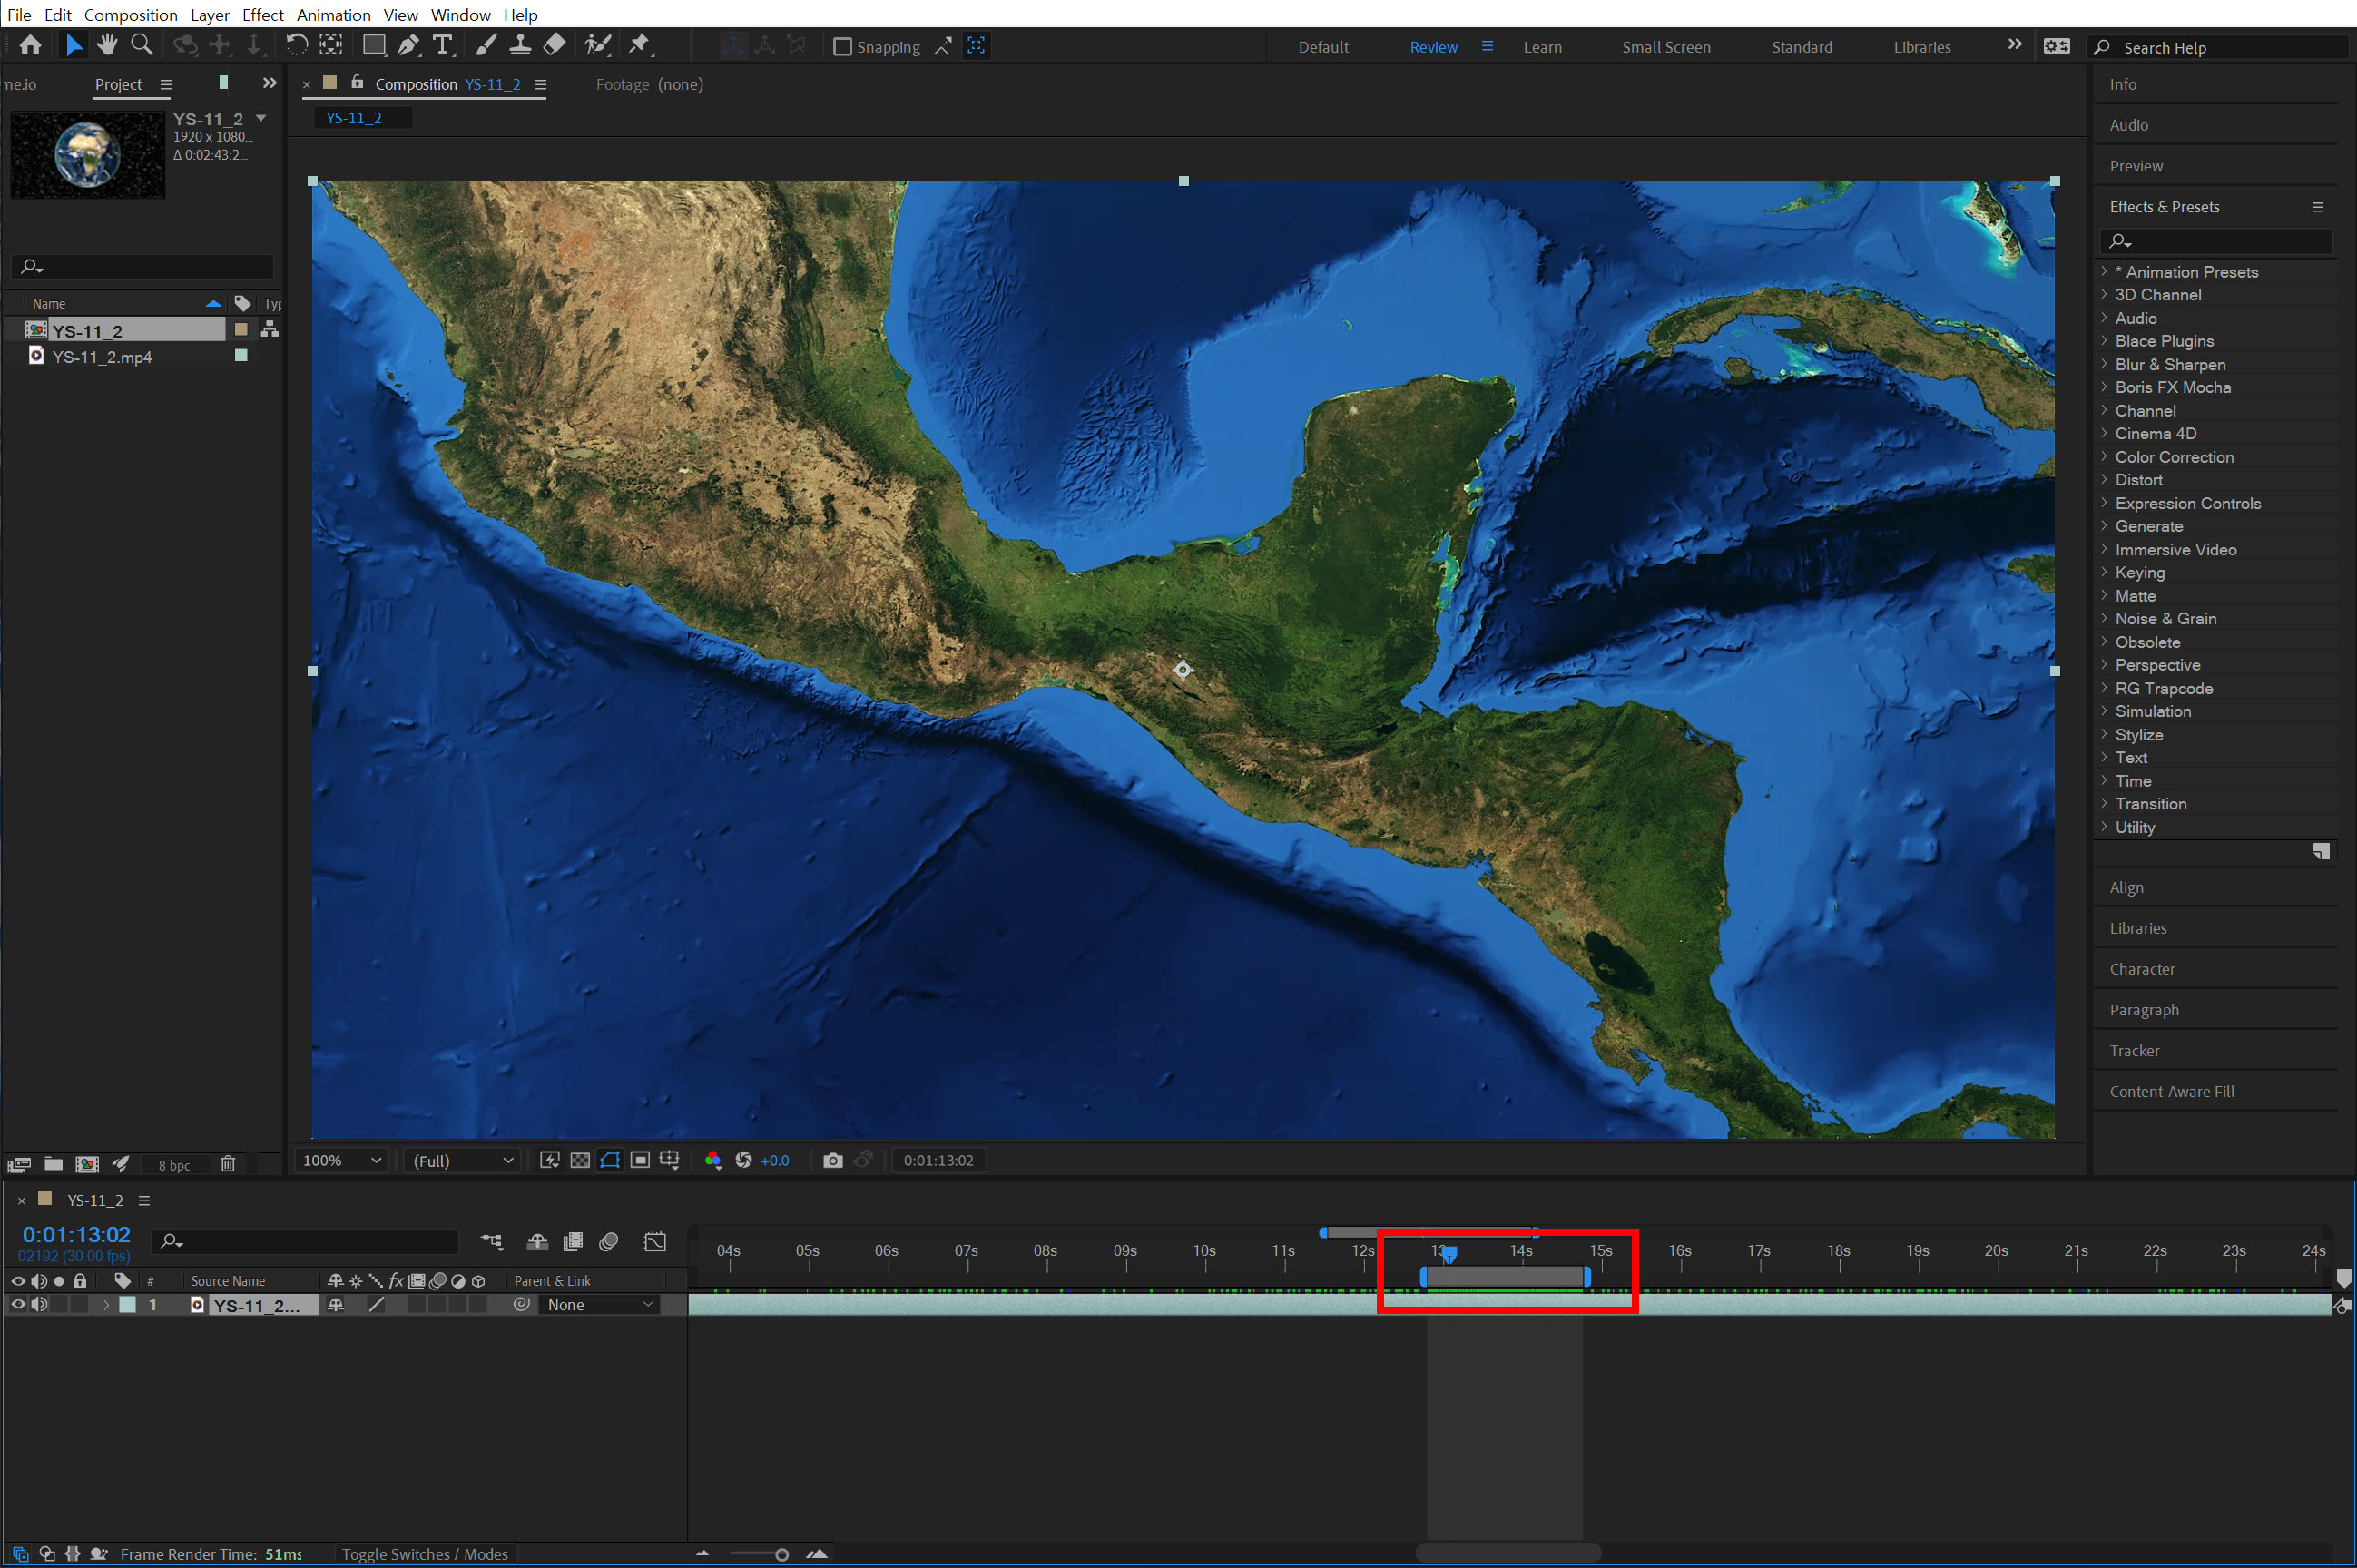
Task: Select the Zoom tool in toolbar
Action: coord(142,45)
